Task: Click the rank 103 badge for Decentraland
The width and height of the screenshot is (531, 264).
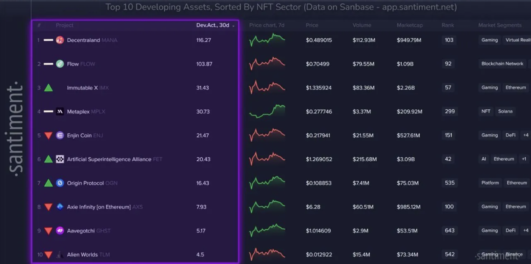Action: point(449,40)
